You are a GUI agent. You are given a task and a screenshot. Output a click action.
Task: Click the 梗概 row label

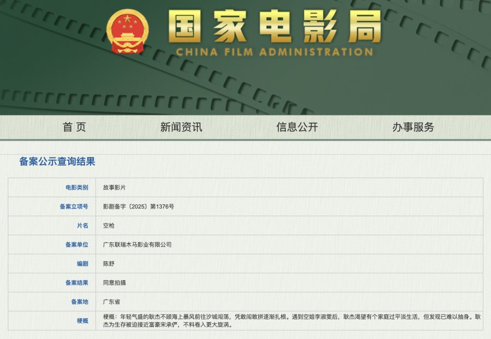click(82, 320)
